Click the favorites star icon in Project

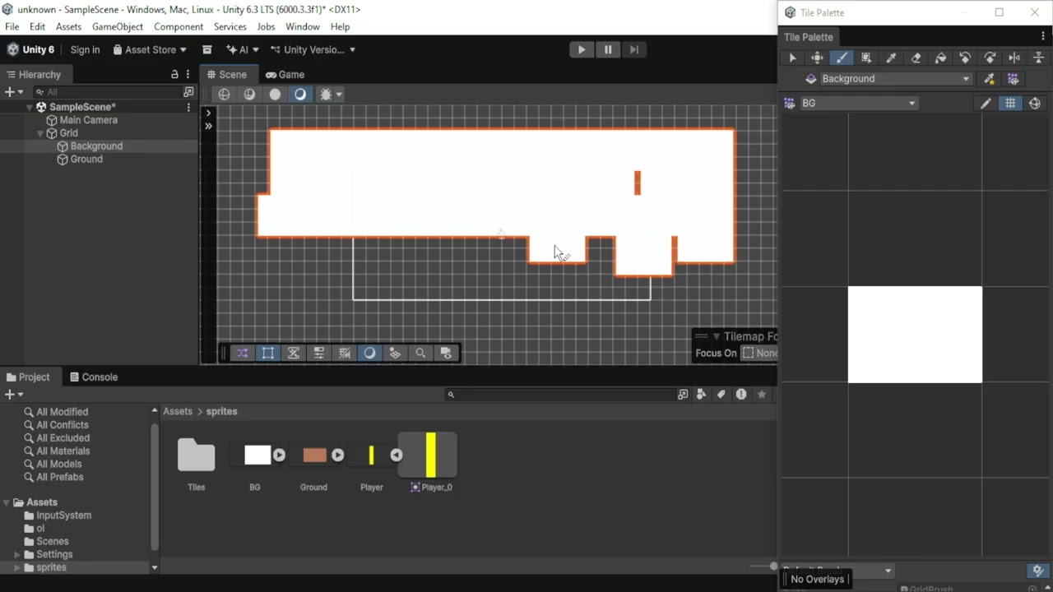[762, 395]
